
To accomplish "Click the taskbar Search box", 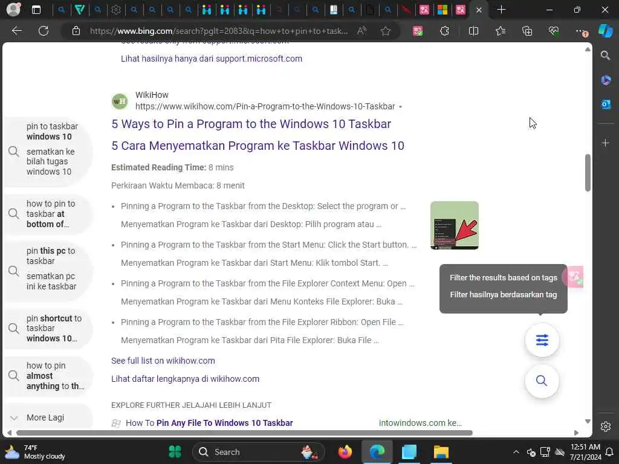I will click(x=259, y=452).
